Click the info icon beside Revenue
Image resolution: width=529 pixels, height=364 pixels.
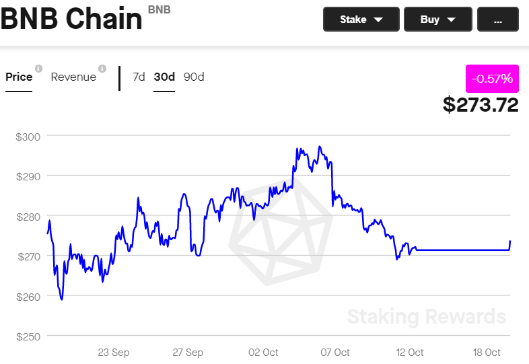(102, 69)
